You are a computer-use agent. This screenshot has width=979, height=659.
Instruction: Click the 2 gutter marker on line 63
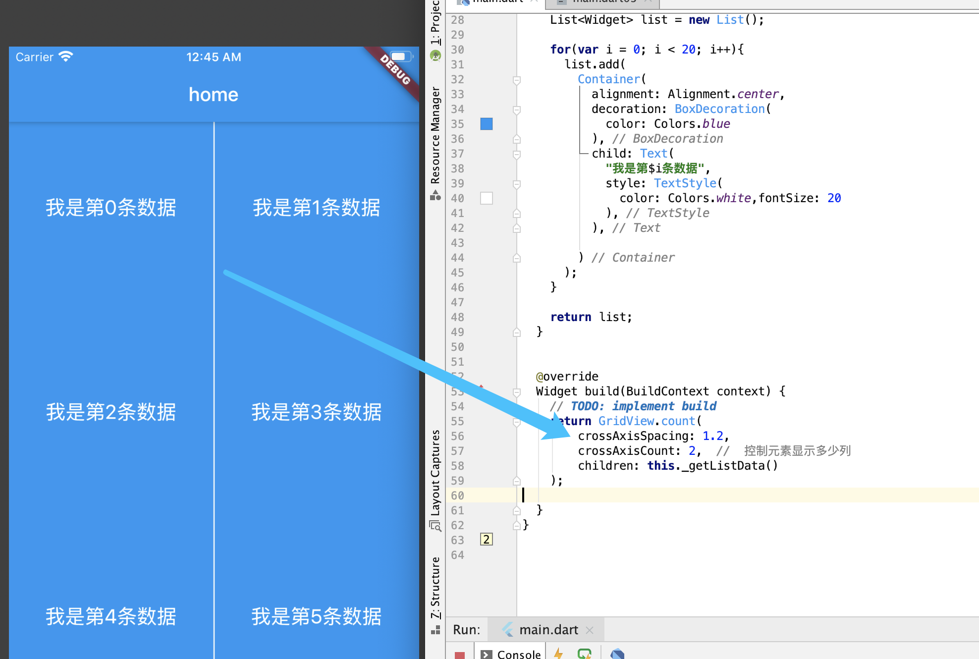point(487,540)
